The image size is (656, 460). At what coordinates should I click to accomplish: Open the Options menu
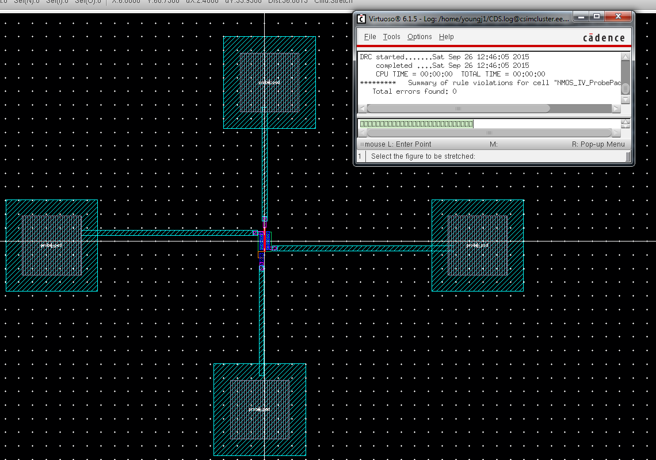coord(419,37)
